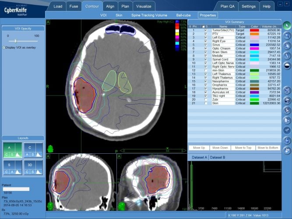Enable the min-Skin VOI checkbox
This screenshot has width=292, height=219.
click(x=206, y=70)
